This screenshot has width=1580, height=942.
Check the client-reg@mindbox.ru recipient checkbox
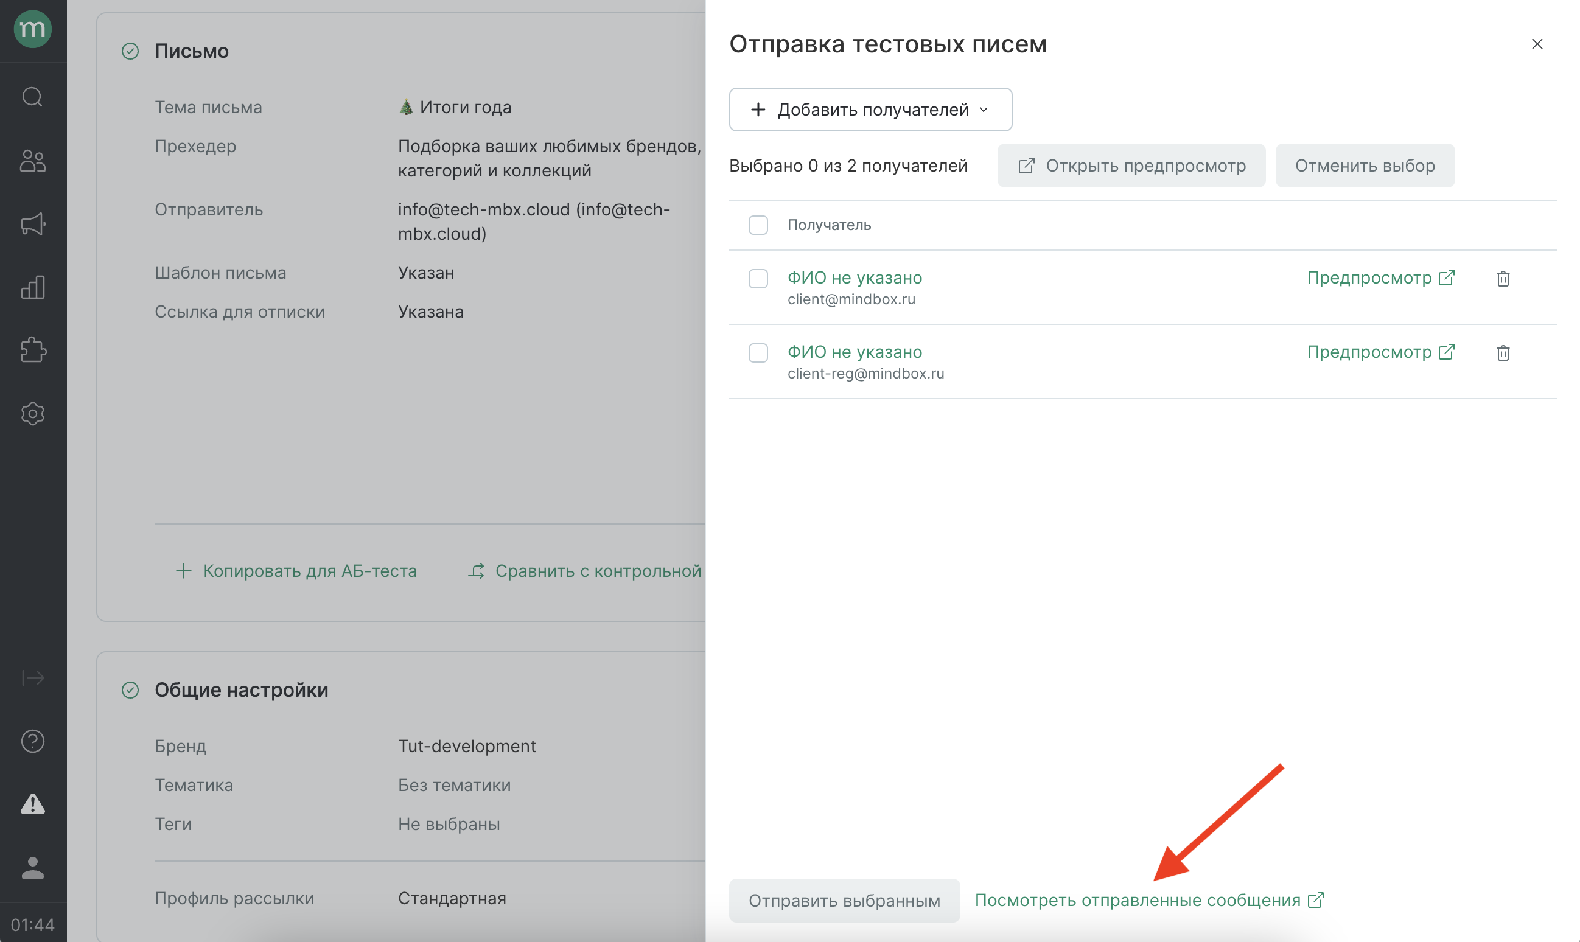[x=758, y=353]
